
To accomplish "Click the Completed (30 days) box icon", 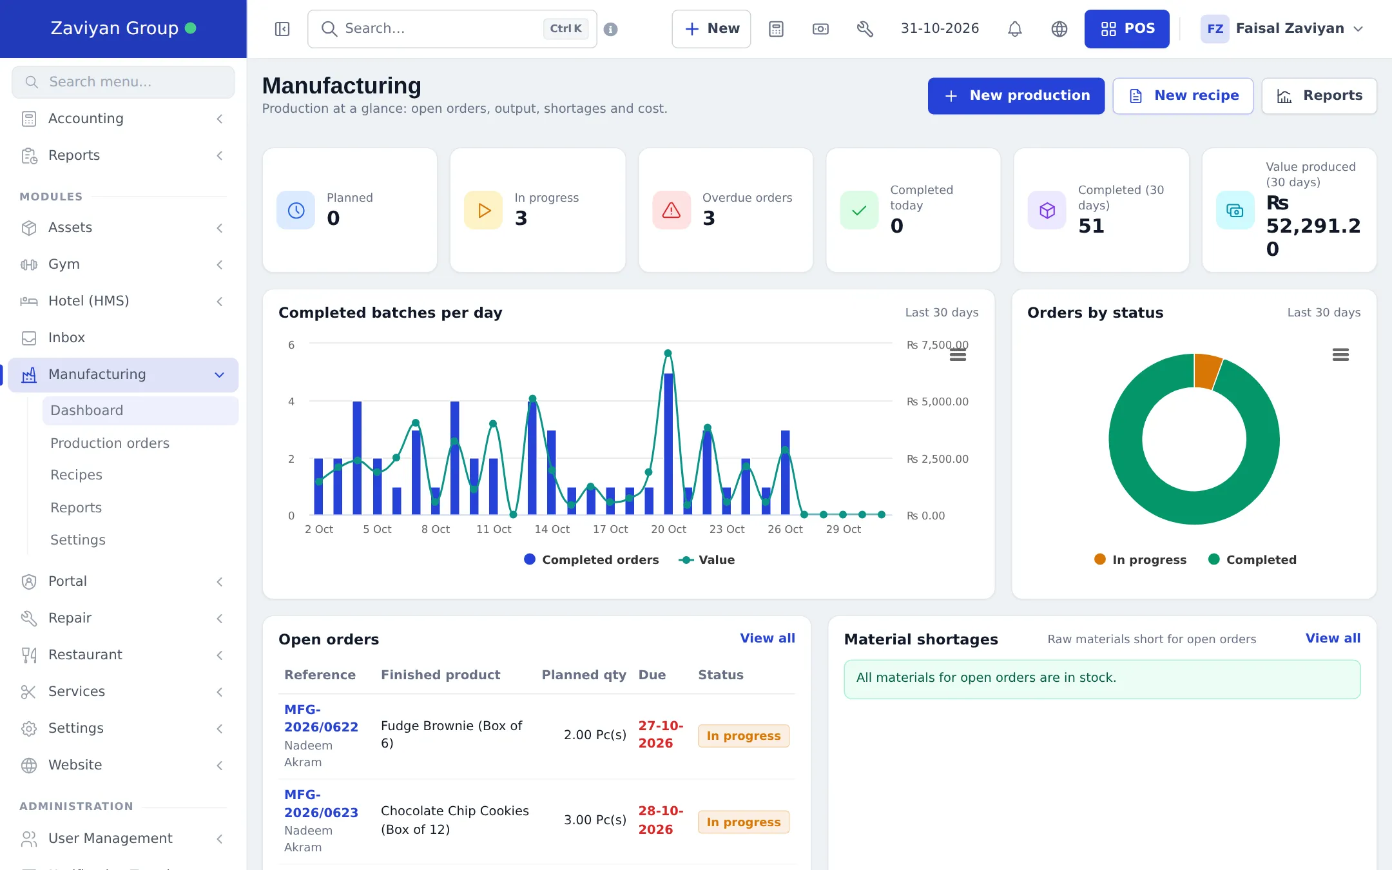I will [x=1047, y=210].
